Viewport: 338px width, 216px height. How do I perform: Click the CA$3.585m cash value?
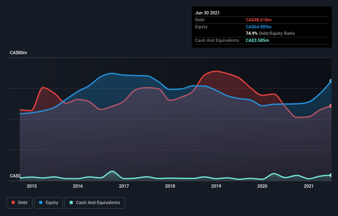click(x=257, y=40)
